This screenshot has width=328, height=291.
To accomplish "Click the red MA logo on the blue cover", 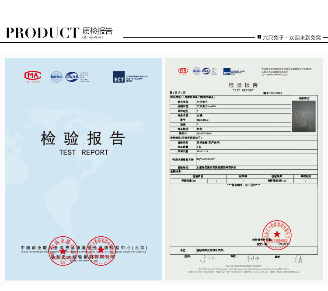I will tap(33, 76).
